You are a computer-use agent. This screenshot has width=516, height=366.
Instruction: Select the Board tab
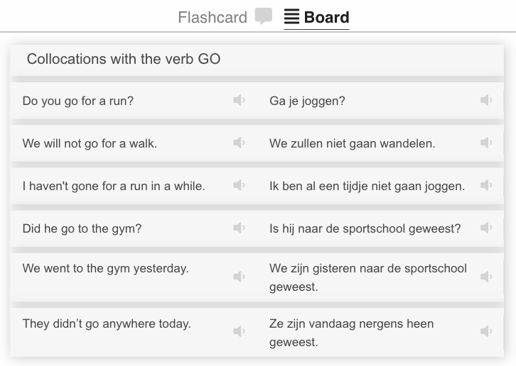pyautogui.click(x=316, y=18)
